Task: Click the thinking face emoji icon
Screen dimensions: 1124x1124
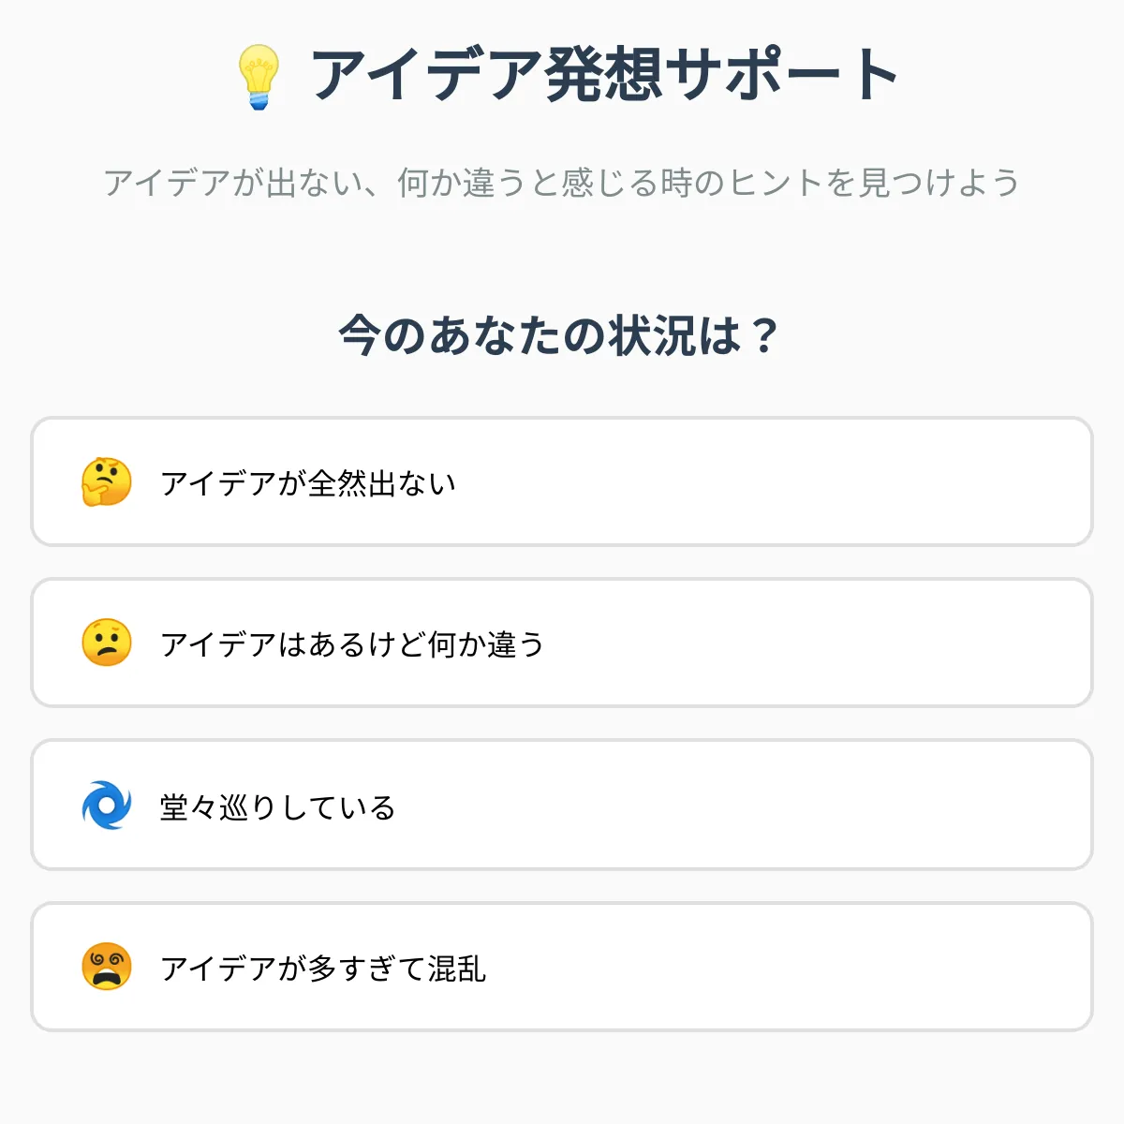Action: click(107, 482)
